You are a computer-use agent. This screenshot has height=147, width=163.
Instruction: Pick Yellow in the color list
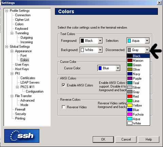[138, 105]
